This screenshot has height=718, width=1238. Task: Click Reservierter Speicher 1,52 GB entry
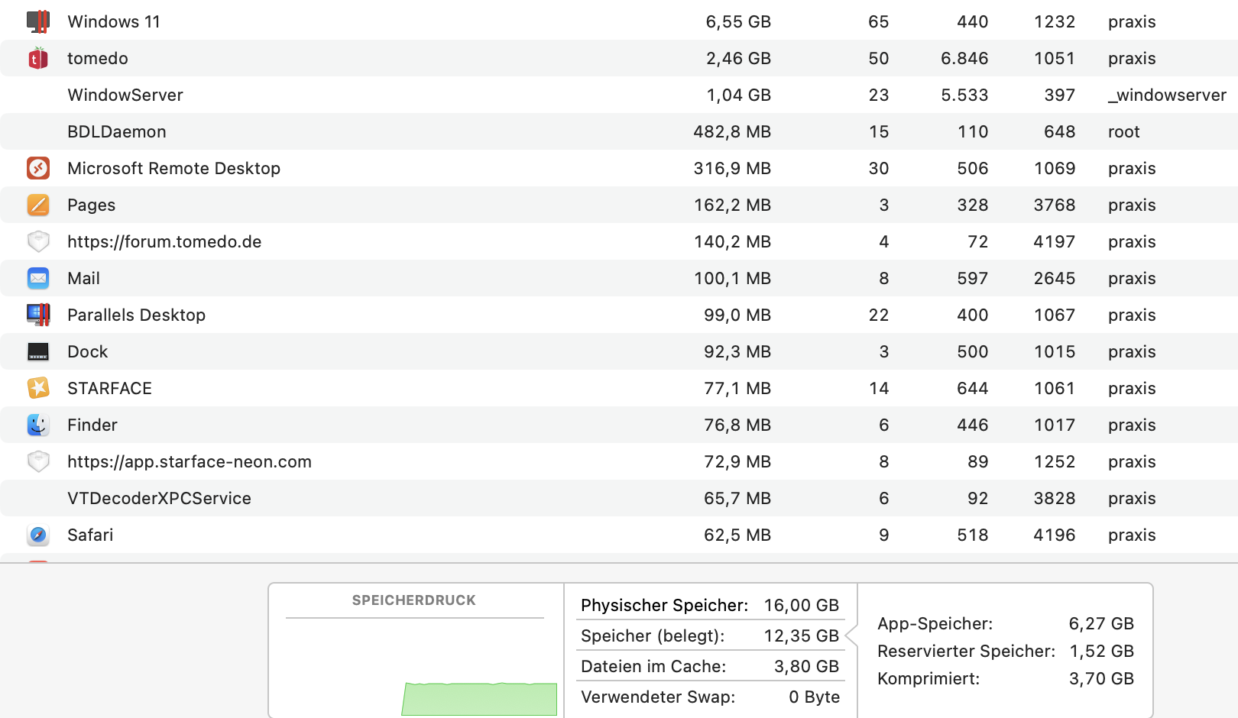tap(1006, 651)
